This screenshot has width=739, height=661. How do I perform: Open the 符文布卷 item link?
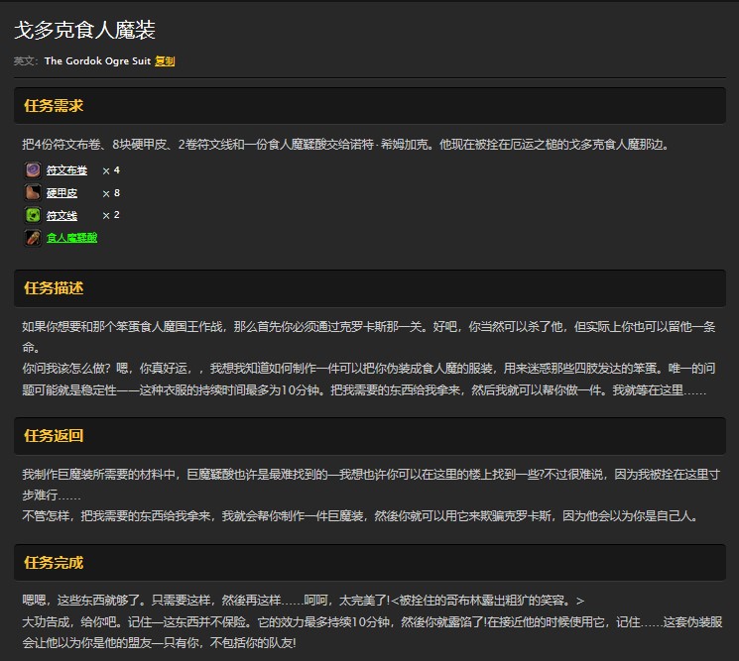click(66, 170)
